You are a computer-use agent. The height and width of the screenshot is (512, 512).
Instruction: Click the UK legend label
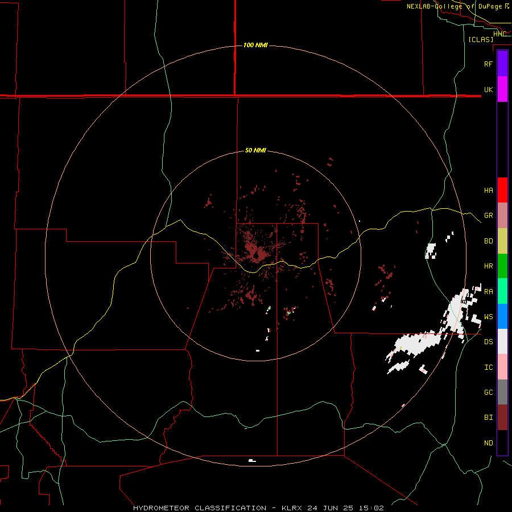point(488,89)
